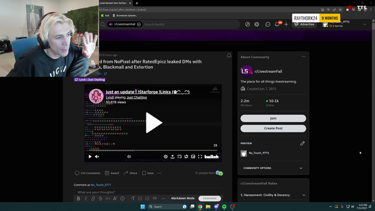Screen dimensions: 375x211
Task: Open the Reddit notifications bell
Action: point(277,25)
